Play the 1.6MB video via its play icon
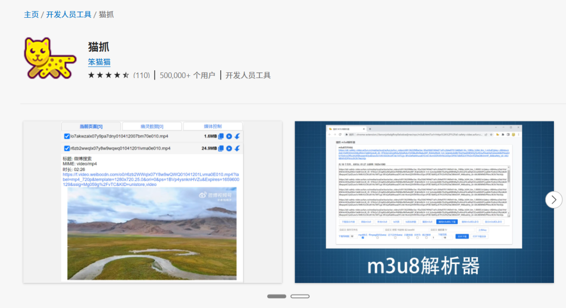 (229, 136)
